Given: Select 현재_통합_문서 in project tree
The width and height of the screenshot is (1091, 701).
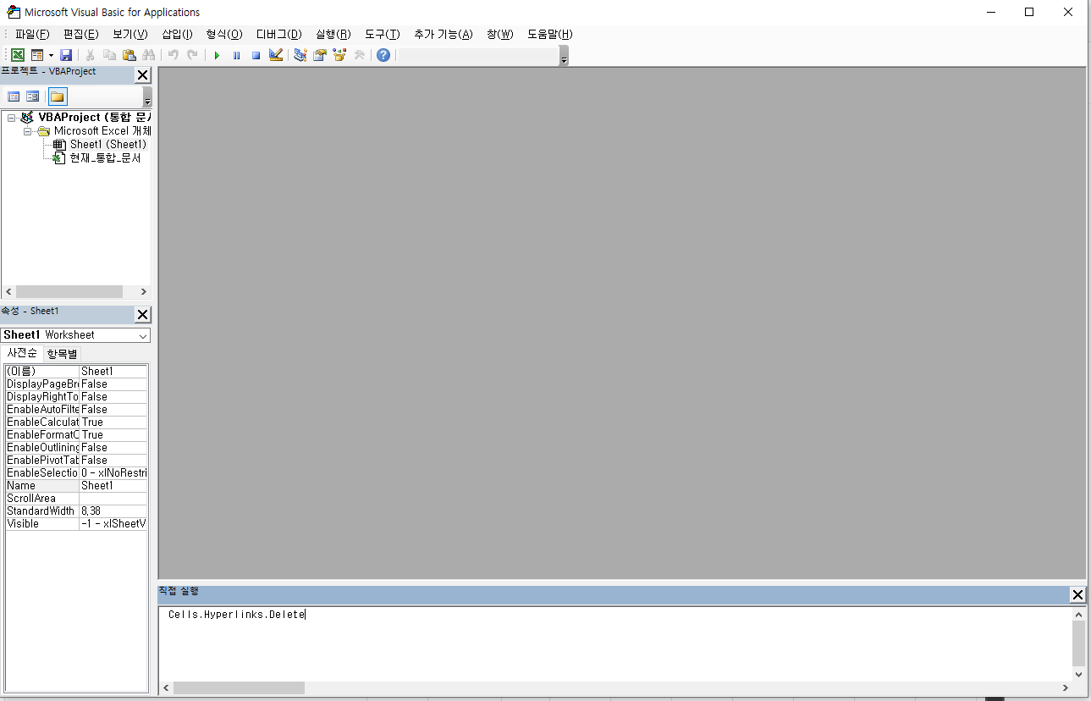Looking at the screenshot, I should tap(105, 157).
